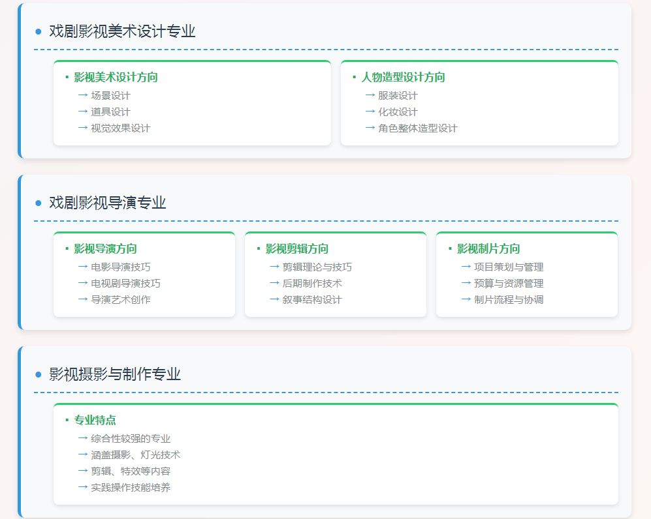This screenshot has height=519, width=651.
Task: Click the blue dot beside 戏剧影视美术设计专业
Action: pos(38,31)
